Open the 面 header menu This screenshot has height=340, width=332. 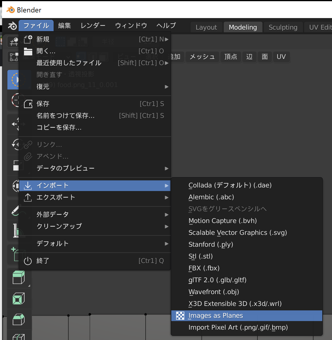click(265, 57)
